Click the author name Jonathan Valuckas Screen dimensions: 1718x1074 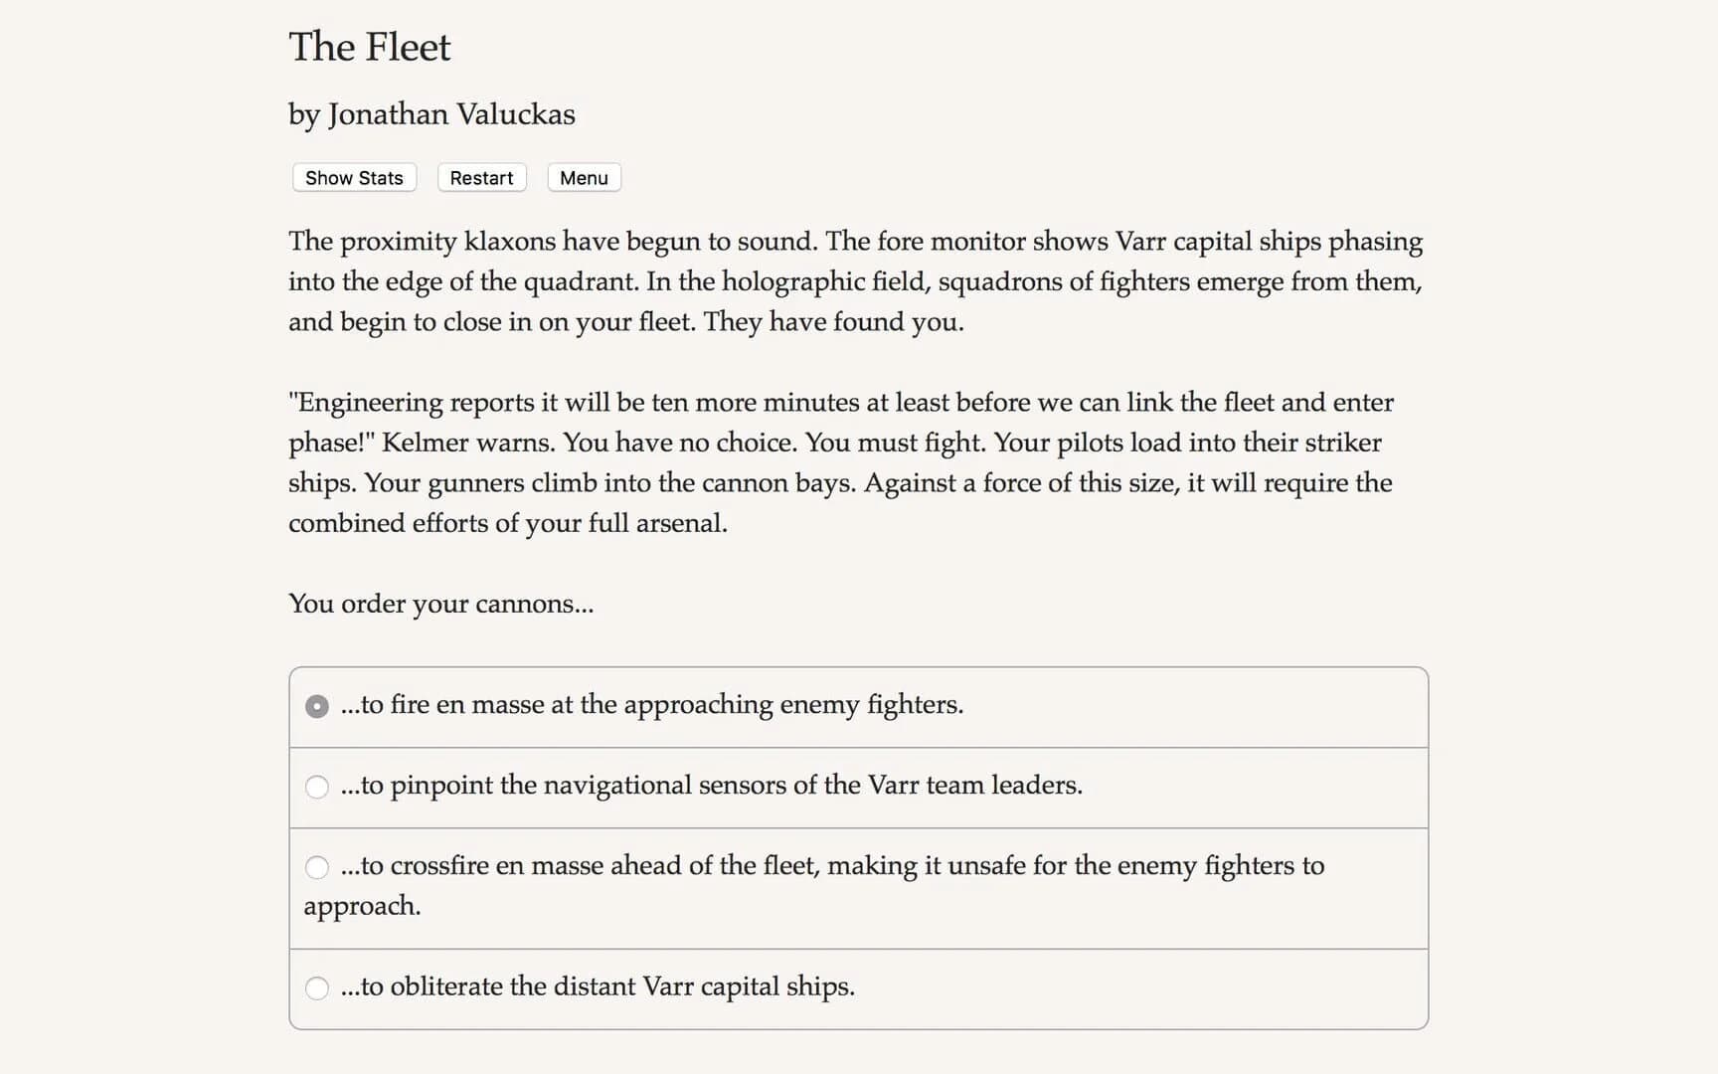(x=431, y=114)
